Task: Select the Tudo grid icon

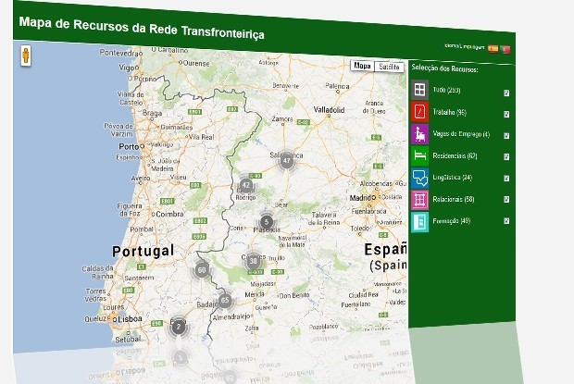Action: (x=419, y=90)
